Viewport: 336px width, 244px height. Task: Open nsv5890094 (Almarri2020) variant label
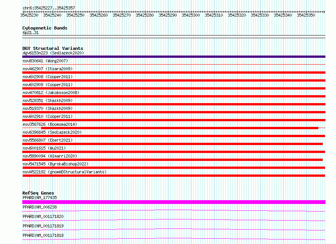point(50,156)
